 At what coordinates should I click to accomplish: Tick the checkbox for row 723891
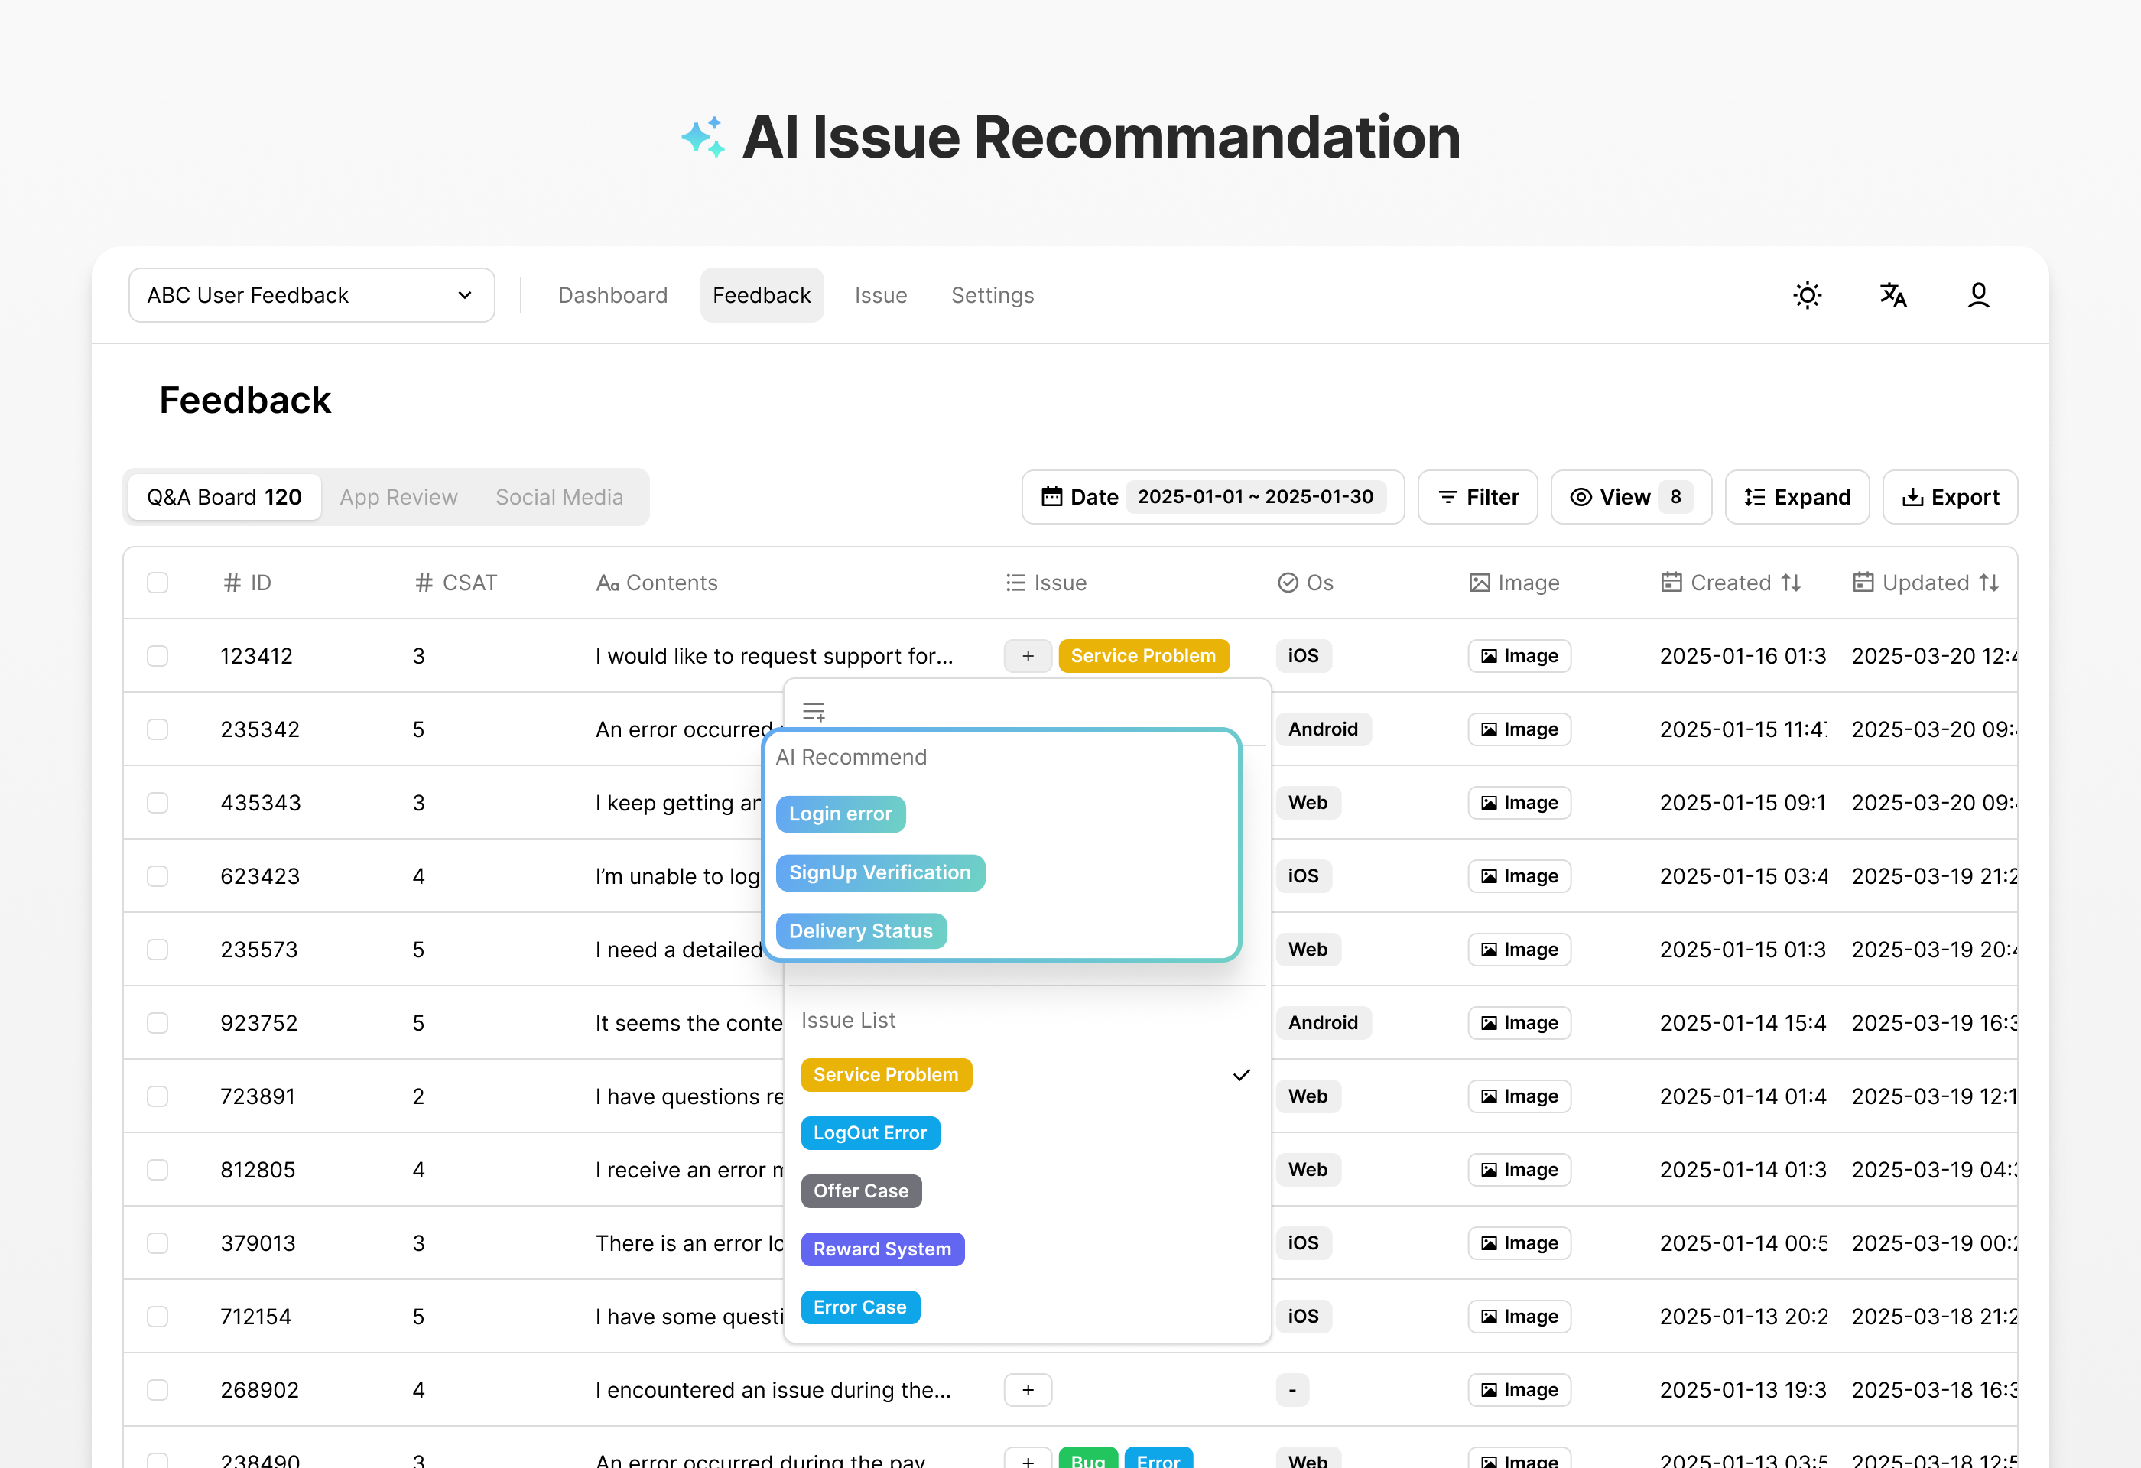click(x=158, y=1096)
